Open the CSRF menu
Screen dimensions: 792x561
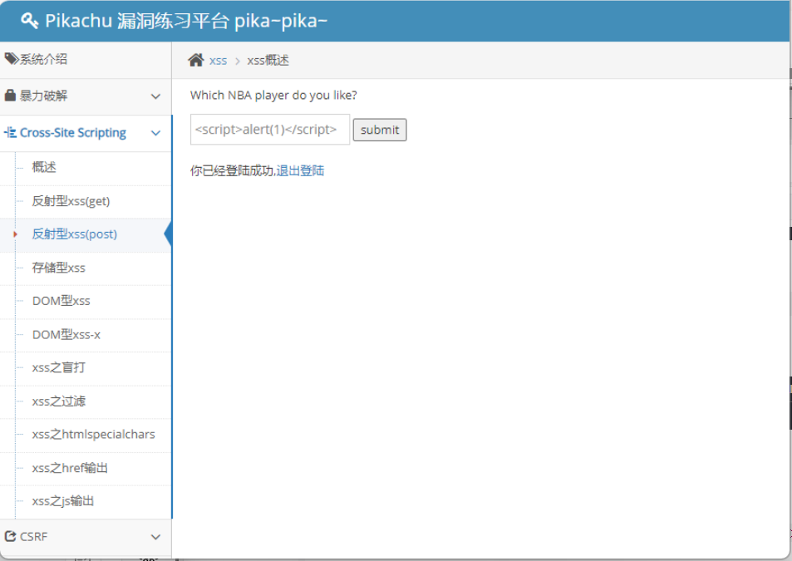click(86, 537)
